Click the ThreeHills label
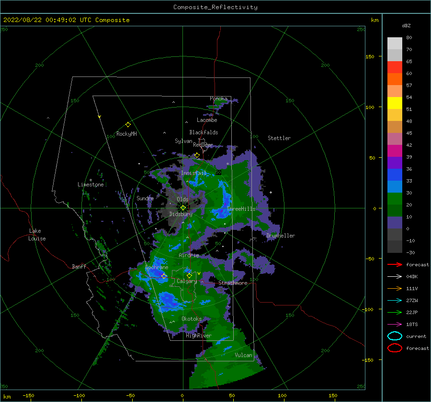Screen dimensions: 431x402 [241, 209]
